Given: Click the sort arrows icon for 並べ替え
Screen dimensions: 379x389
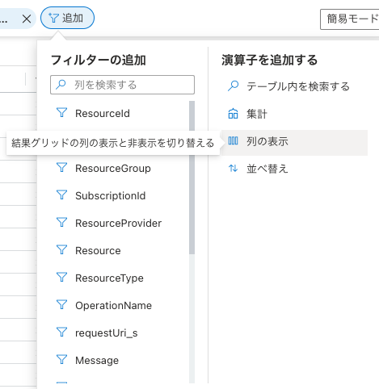Looking at the screenshot, I should (233, 169).
